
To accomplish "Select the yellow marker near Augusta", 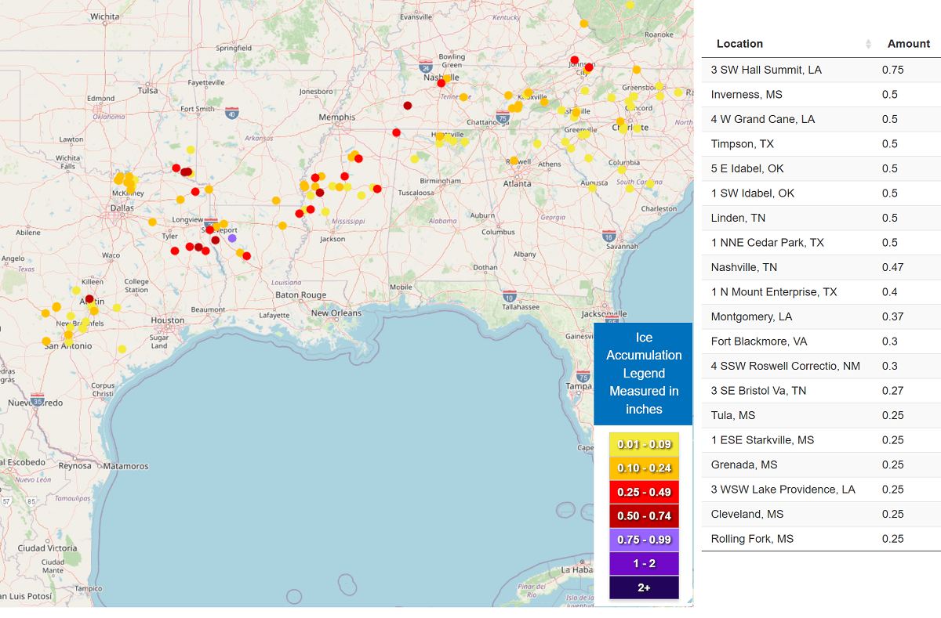I will click(592, 188).
